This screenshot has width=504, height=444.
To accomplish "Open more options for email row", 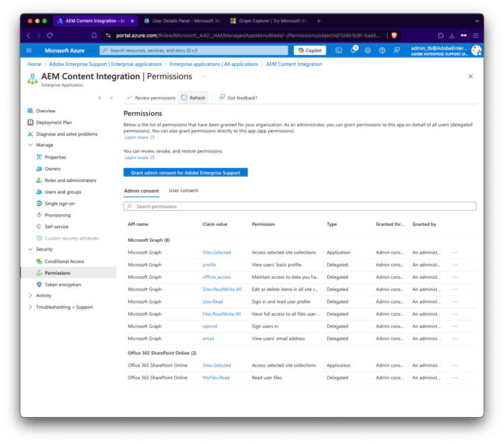I will click(454, 339).
